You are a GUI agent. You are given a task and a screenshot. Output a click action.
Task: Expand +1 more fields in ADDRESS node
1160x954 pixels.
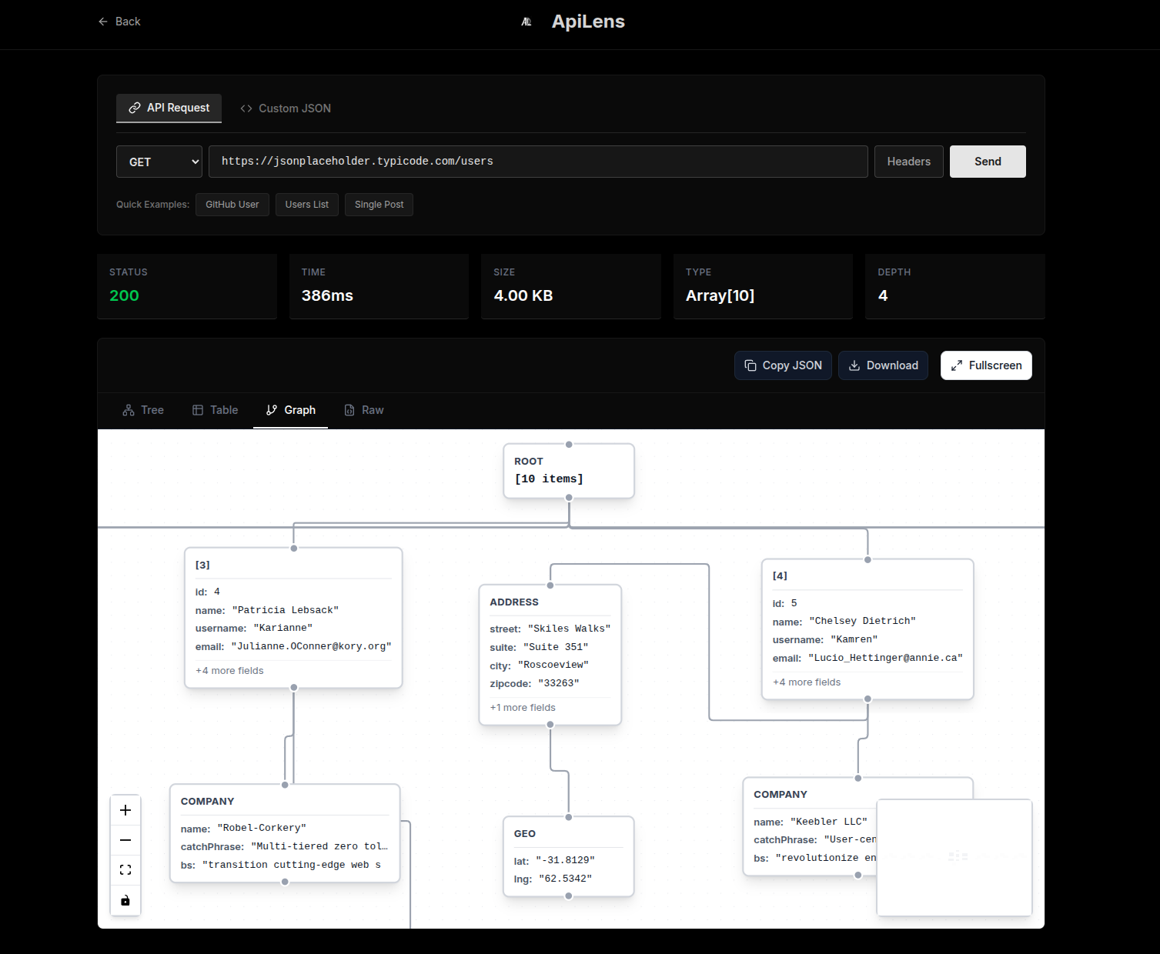[x=523, y=708]
